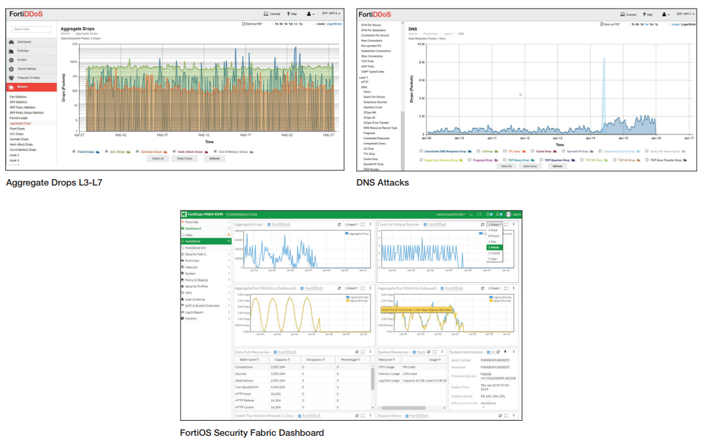
Task: Select the System gear icon in the sidebar
Action: [x=11, y=59]
